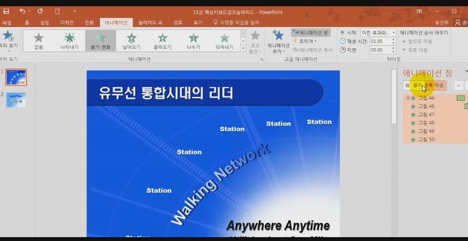Screen dimensions: 468x241
Task: Click the ribbon display options icon
Action: click(x=419, y=11)
